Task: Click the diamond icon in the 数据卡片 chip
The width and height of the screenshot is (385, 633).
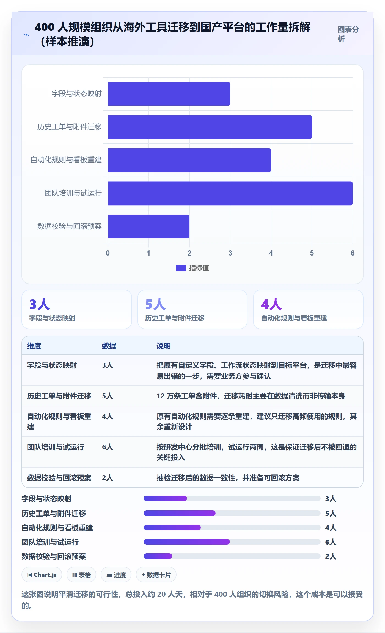Action: pos(143,575)
